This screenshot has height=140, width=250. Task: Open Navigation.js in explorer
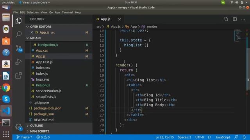click(x=59, y=45)
